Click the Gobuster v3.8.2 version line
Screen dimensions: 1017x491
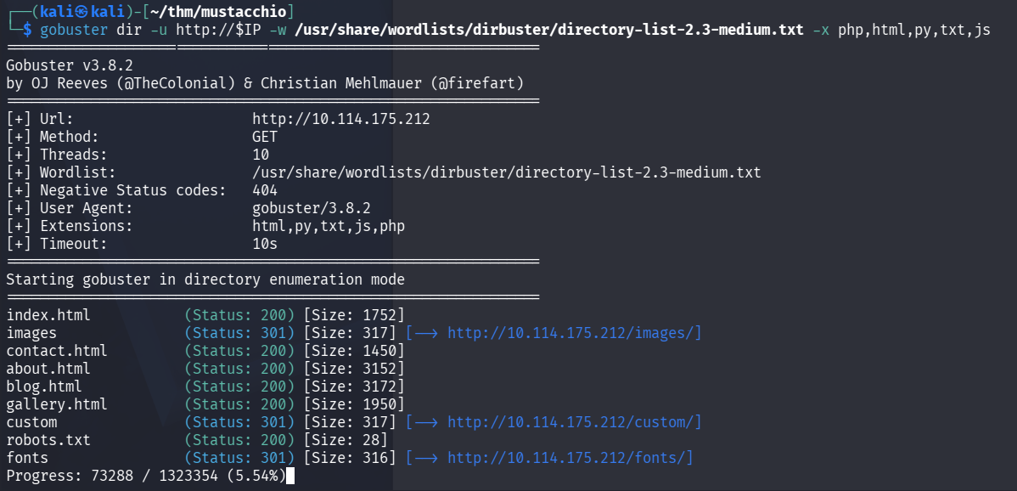[x=70, y=65]
